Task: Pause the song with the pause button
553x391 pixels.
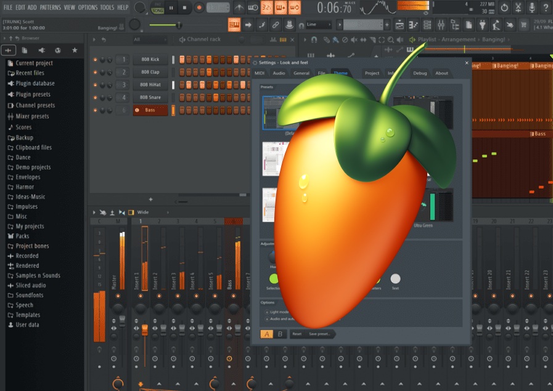Action: click(x=171, y=7)
